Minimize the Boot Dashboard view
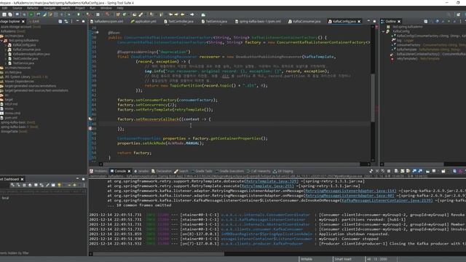466x262 pixels. [x=78, y=179]
